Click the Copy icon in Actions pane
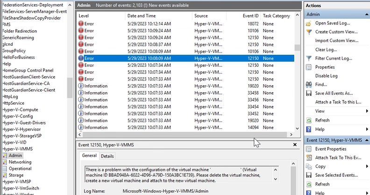The image size is (370, 195). pyautogui.click(x=309, y=166)
